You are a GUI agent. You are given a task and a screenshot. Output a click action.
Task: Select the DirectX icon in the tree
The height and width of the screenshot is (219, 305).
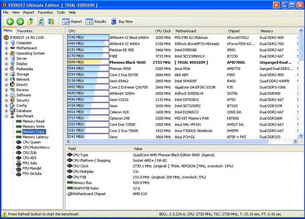(13, 85)
